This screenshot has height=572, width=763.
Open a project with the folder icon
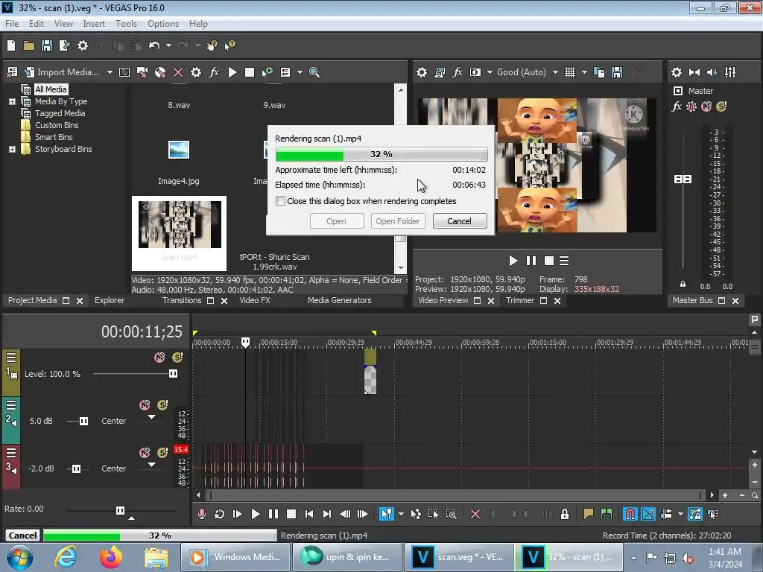pyautogui.click(x=29, y=45)
